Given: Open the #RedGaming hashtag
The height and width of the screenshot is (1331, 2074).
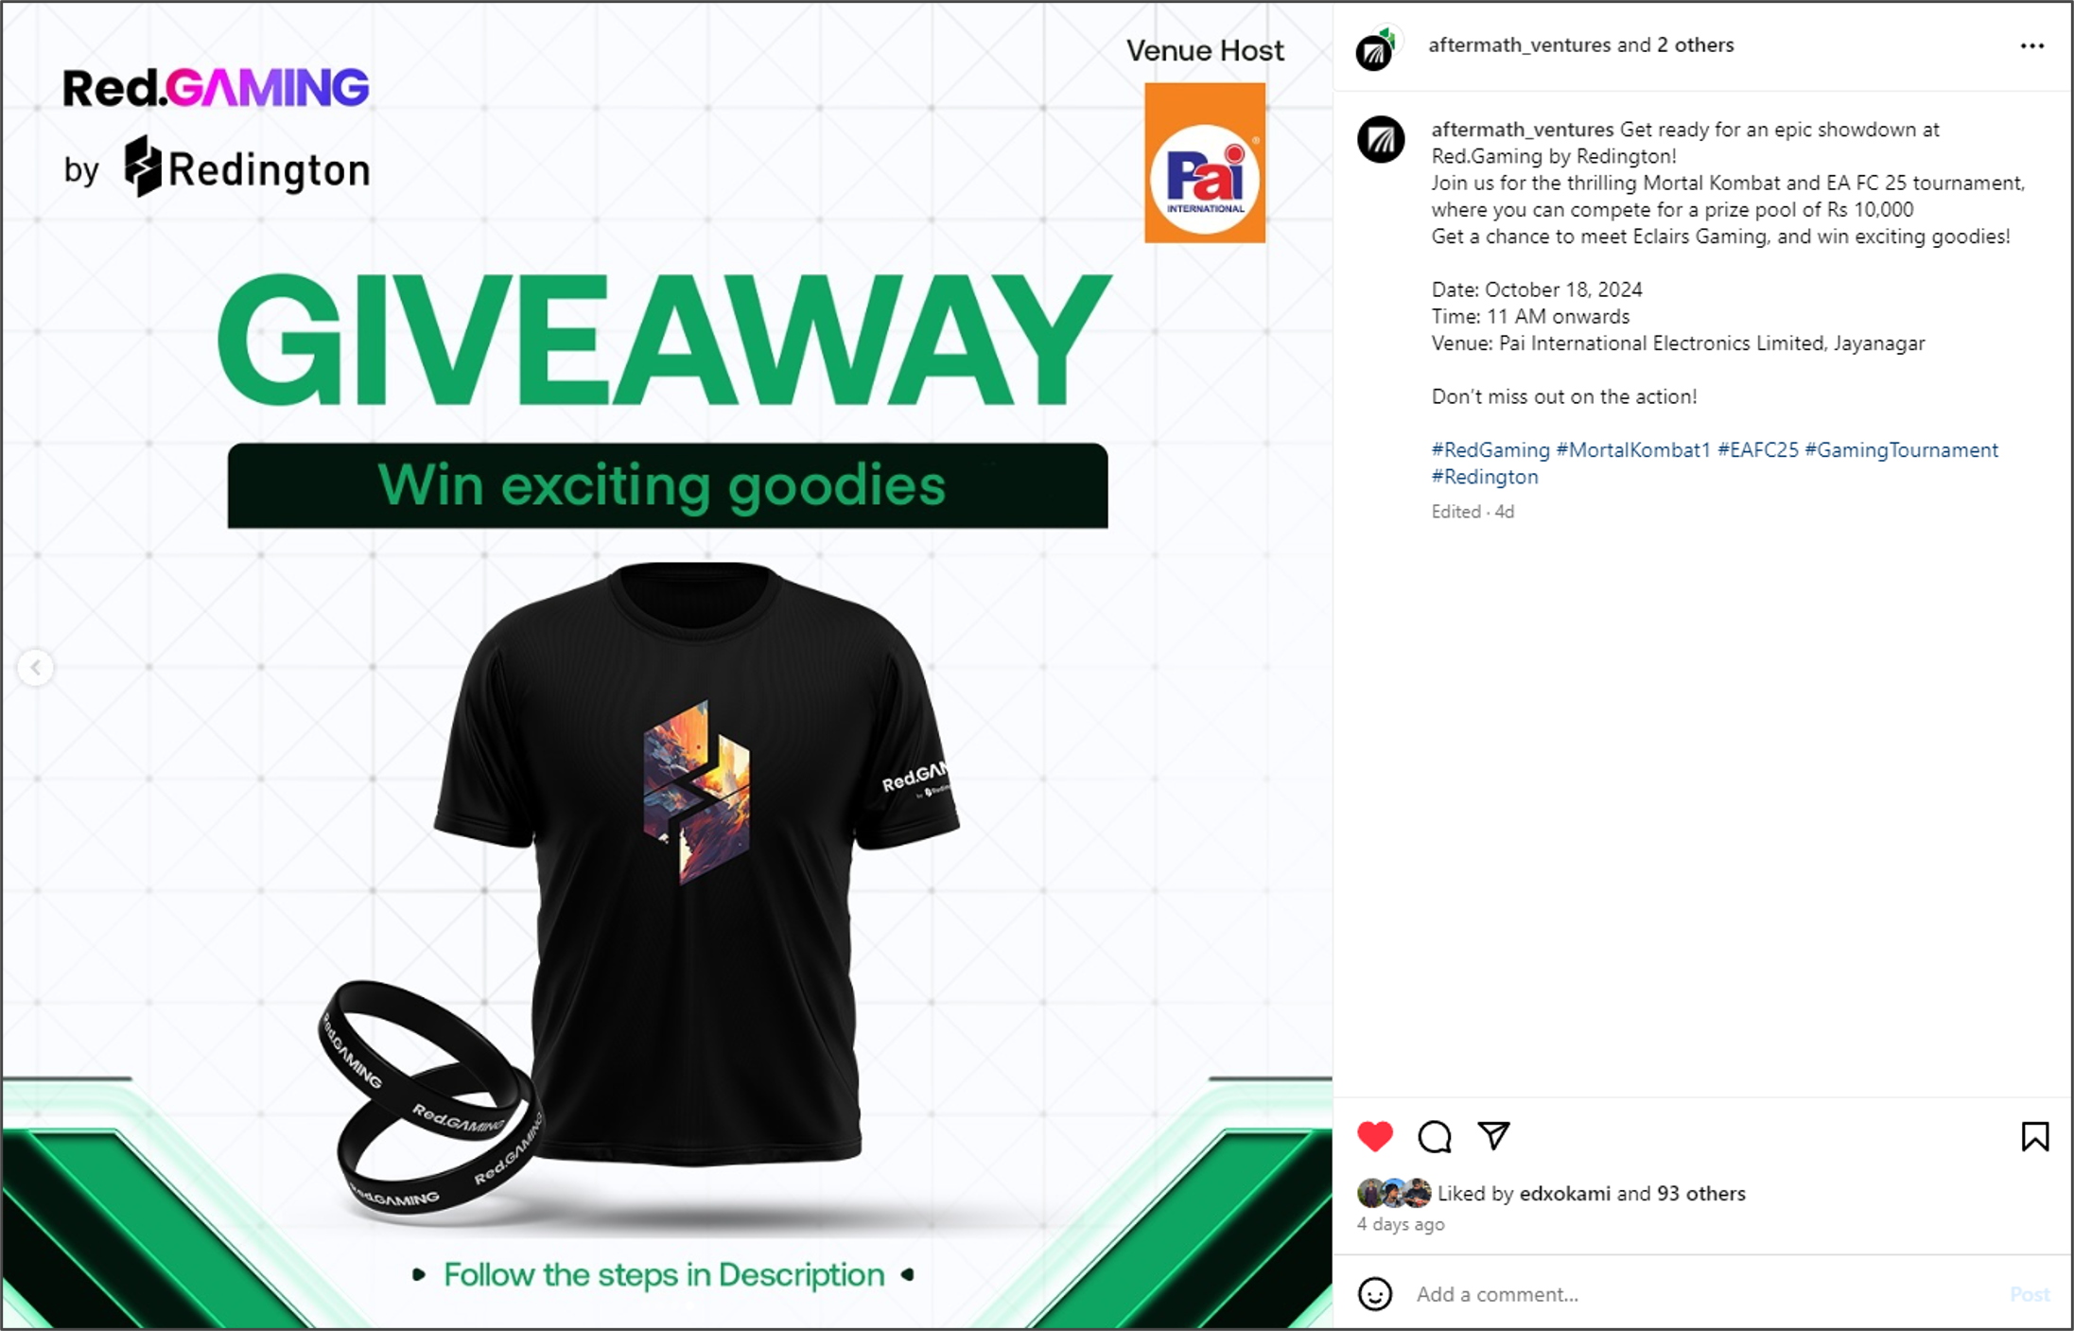Looking at the screenshot, I should pyautogui.click(x=1490, y=450).
